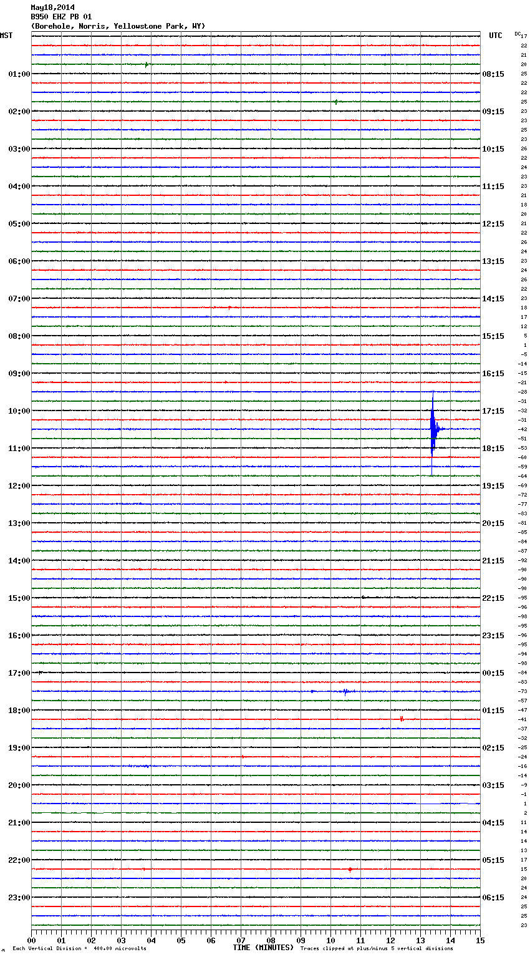Click the 23:00 MST time label

point(19,898)
